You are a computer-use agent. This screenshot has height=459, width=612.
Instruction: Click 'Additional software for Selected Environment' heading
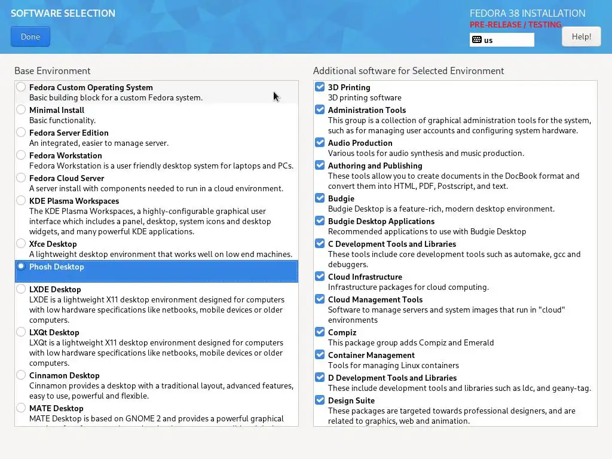click(x=409, y=71)
